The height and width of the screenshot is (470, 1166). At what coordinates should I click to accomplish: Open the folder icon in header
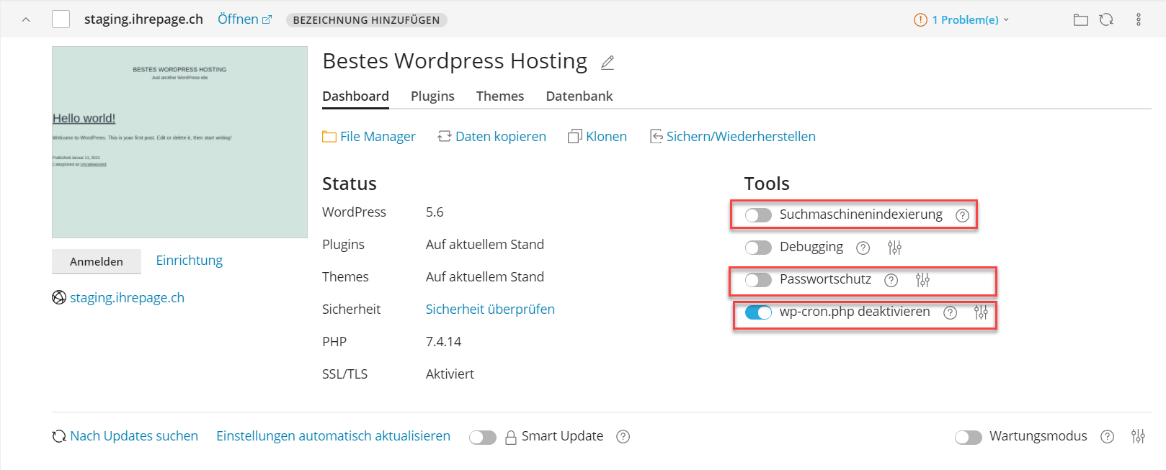pos(1080,19)
